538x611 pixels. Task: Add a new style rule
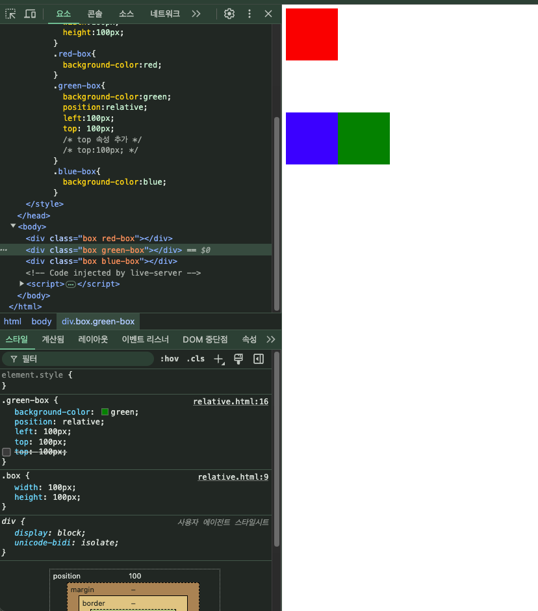tap(220, 359)
